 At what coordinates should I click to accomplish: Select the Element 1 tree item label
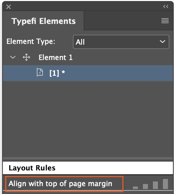pos(56,58)
